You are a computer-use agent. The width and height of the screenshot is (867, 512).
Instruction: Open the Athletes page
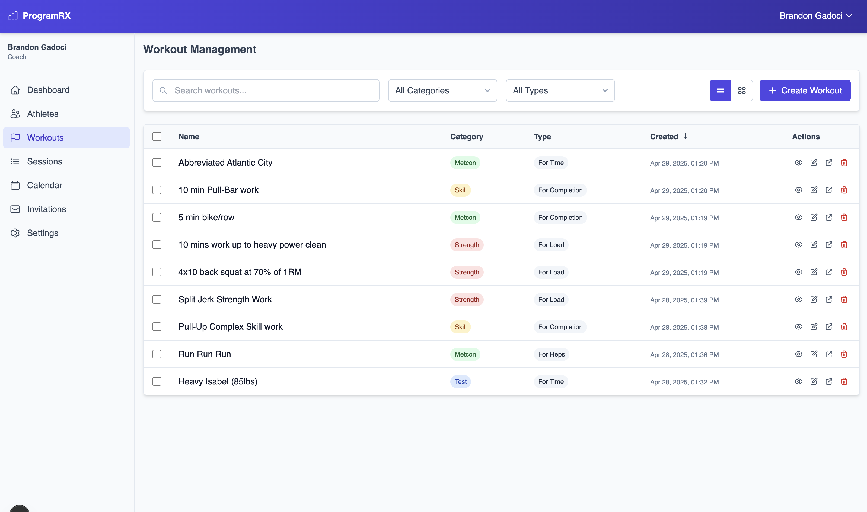click(66, 114)
